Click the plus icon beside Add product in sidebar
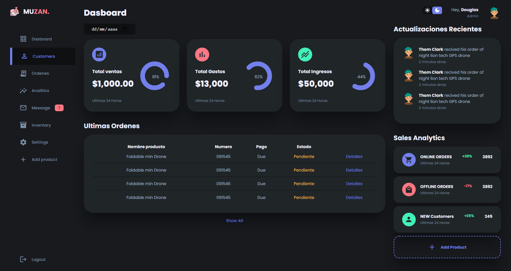The image size is (511, 271). pos(23,160)
